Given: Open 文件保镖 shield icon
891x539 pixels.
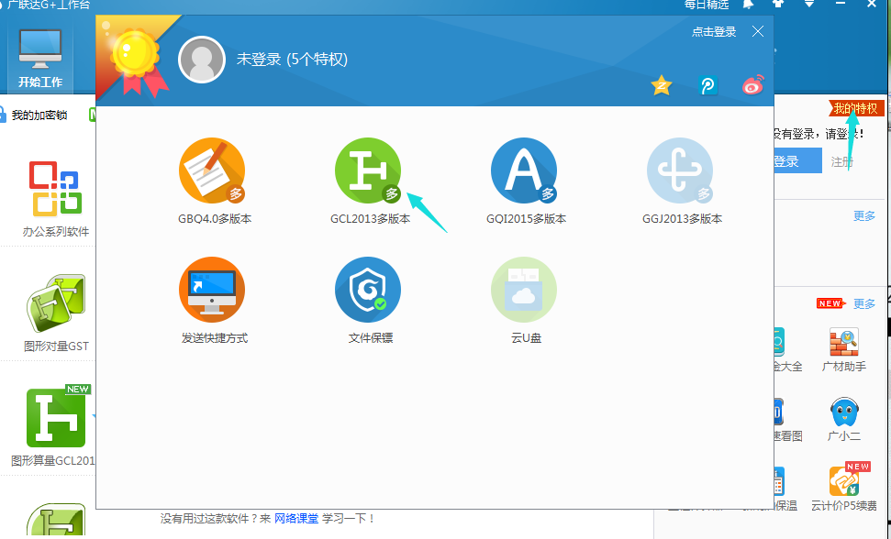Looking at the screenshot, I should coord(368,290).
